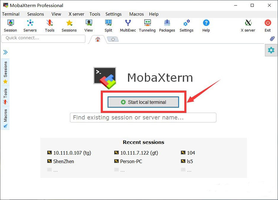Open the Settings menu in menu bar
The image size is (278, 200).
[113, 14]
